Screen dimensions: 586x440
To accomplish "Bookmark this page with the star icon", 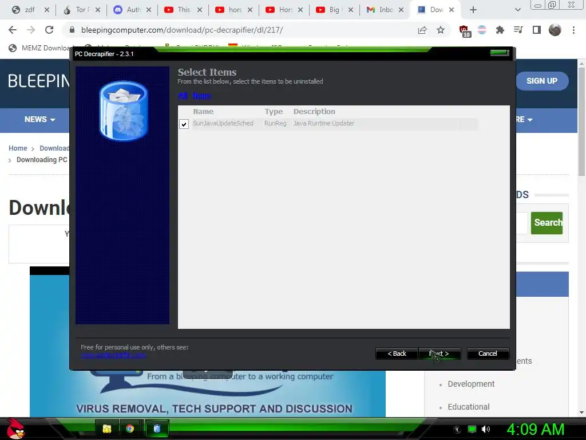I will (441, 30).
